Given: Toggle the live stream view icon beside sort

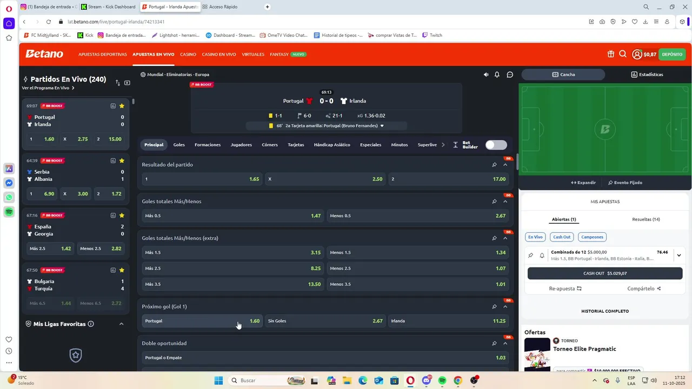Looking at the screenshot, I should point(127,83).
